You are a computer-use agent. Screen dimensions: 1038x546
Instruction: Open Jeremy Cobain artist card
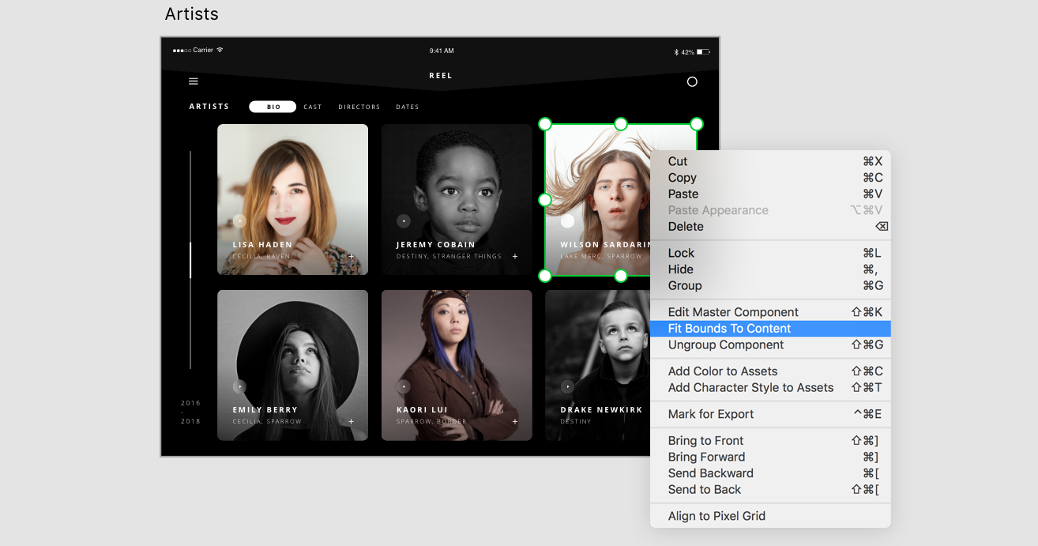click(457, 199)
